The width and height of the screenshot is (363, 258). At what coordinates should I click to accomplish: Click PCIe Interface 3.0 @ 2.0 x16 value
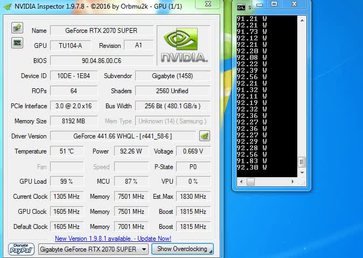tap(74, 106)
